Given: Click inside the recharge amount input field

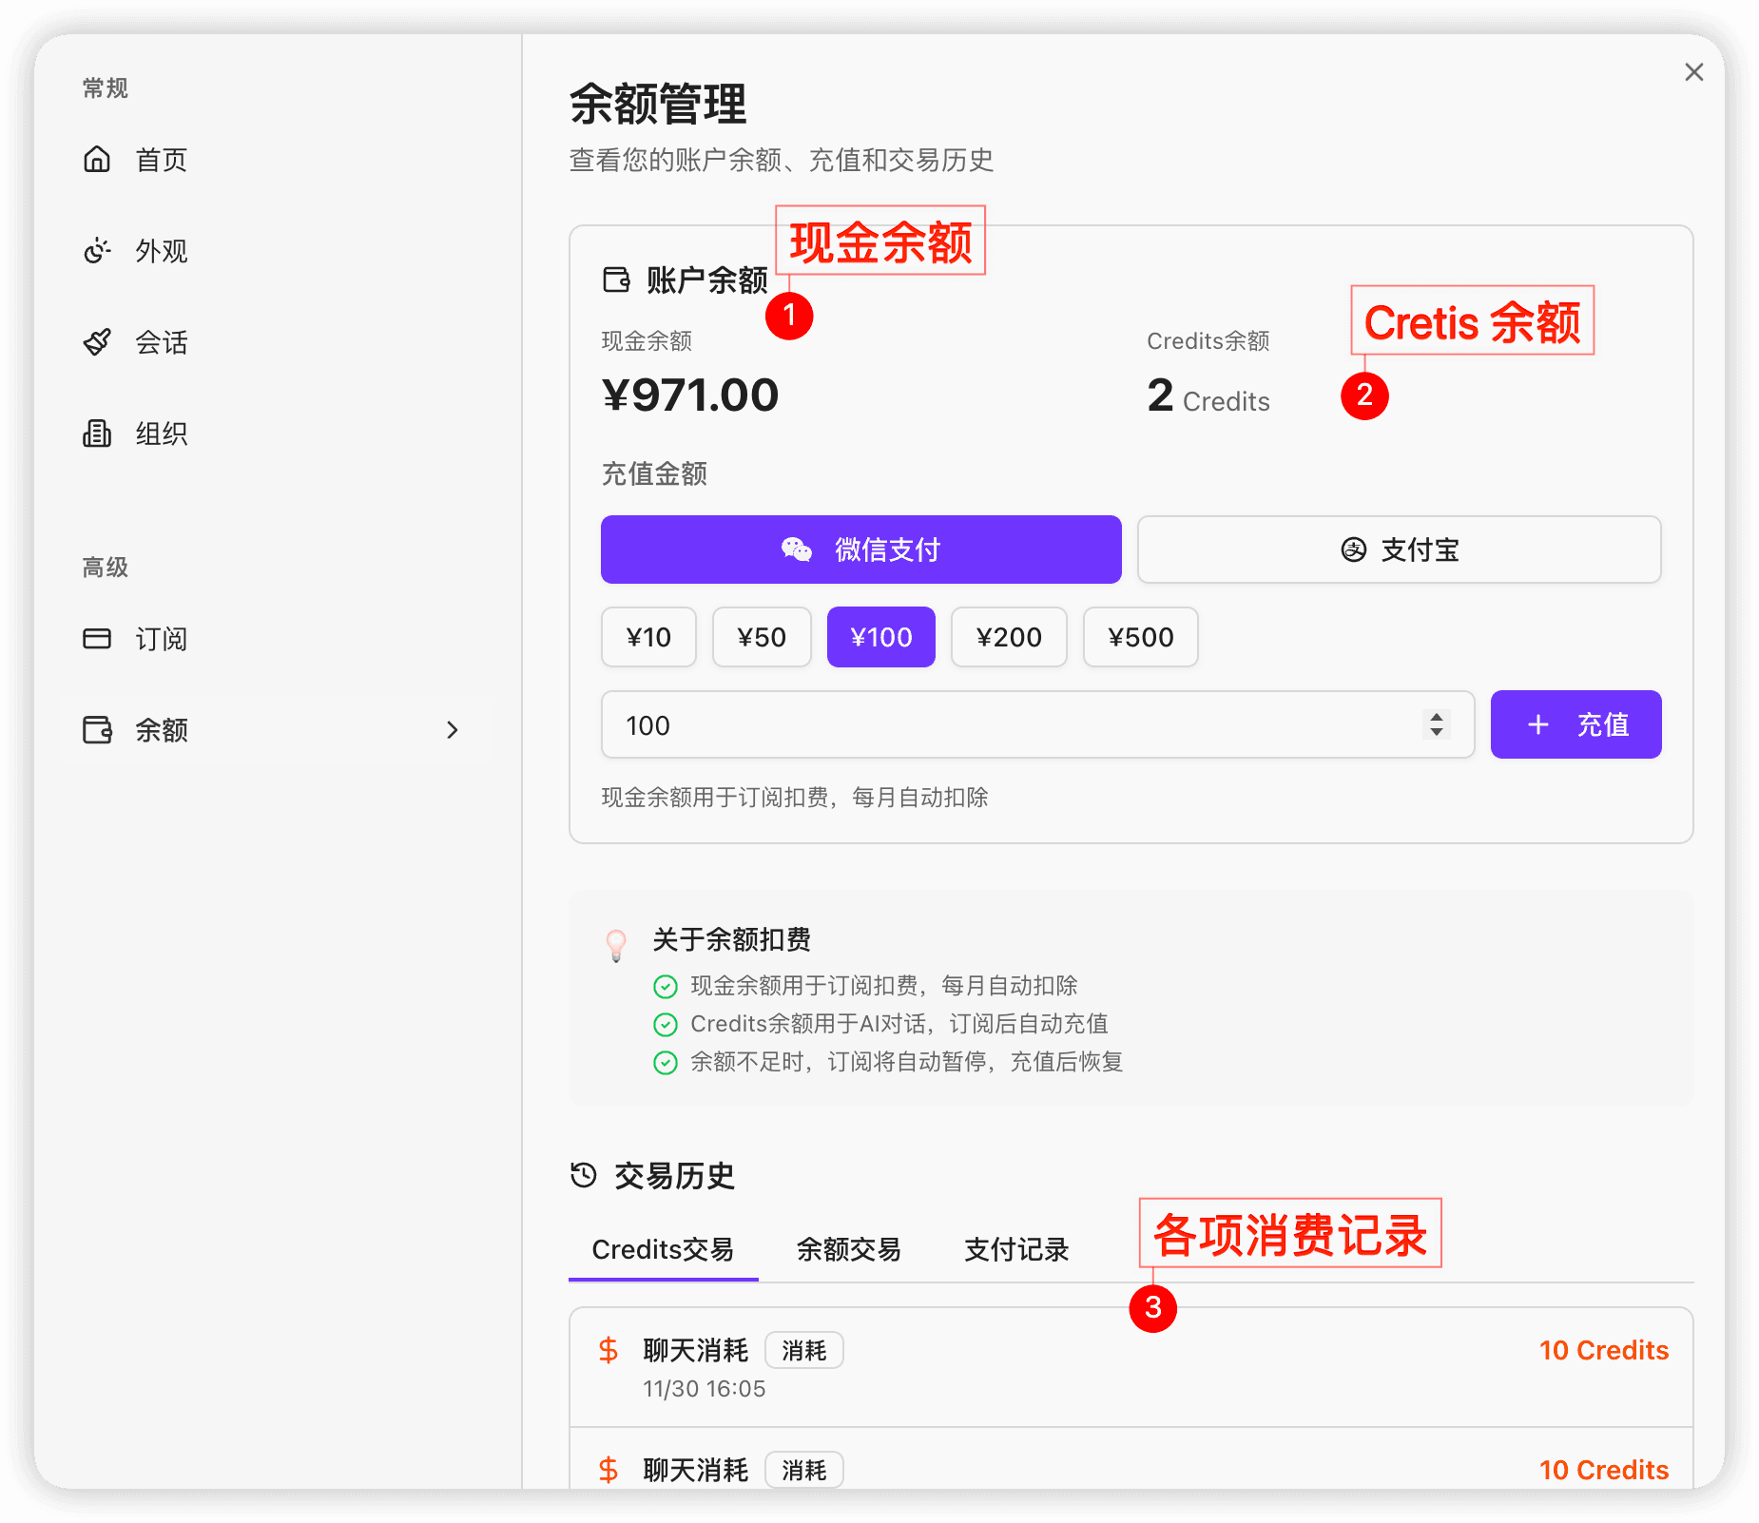Looking at the screenshot, I should (951, 725).
